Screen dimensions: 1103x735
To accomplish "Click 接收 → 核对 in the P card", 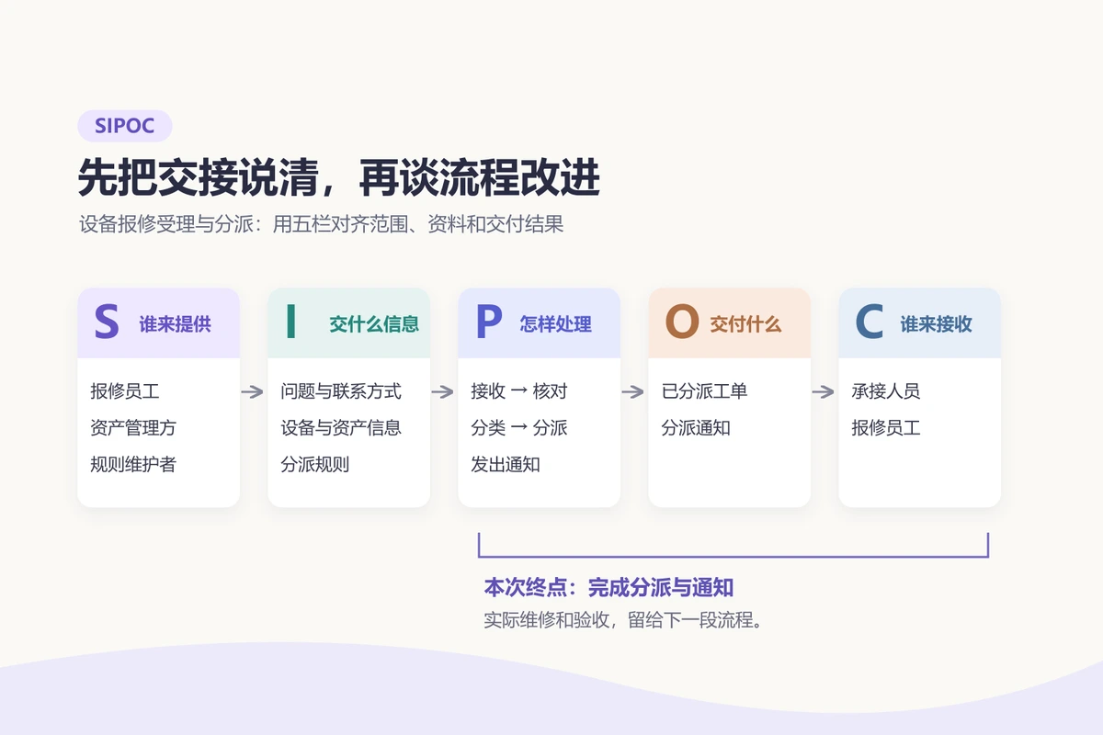I will click(519, 391).
